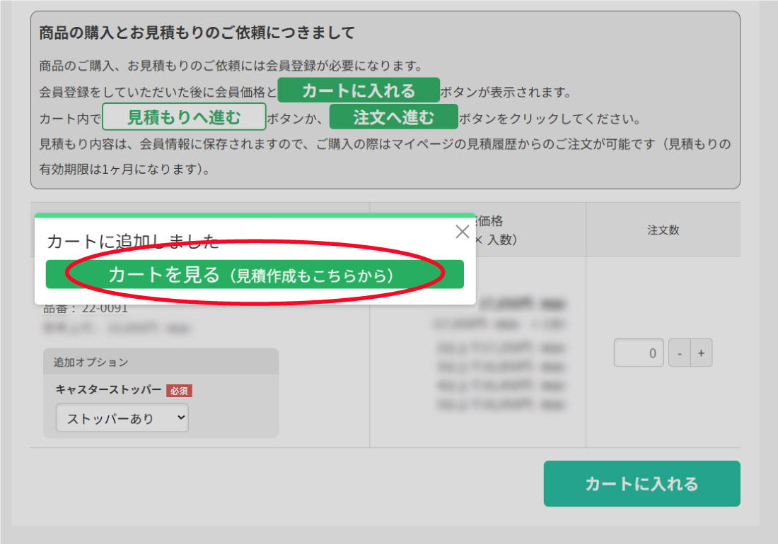Click カートに入れる sample button in info box
Image resolution: width=778 pixels, height=544 pixels.
click(359, 90)
